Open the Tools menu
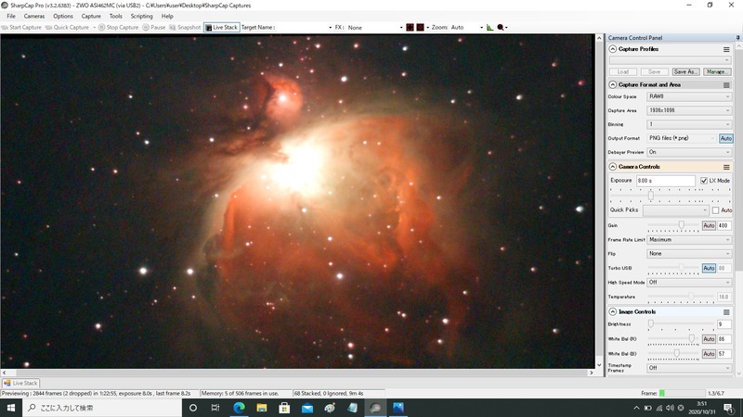This screenshot has height=417, width=743. click(115, 16)
